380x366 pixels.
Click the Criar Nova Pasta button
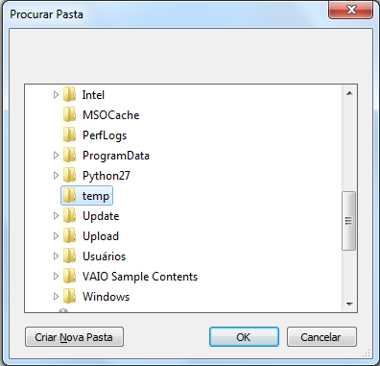pos(74,337)
